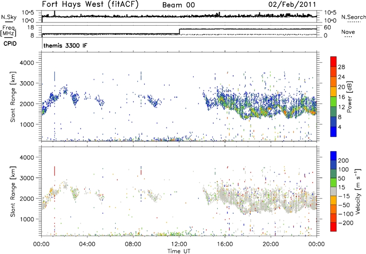Click the '08:00' time axis tick label
366x254 pixels.
point(133,244)
